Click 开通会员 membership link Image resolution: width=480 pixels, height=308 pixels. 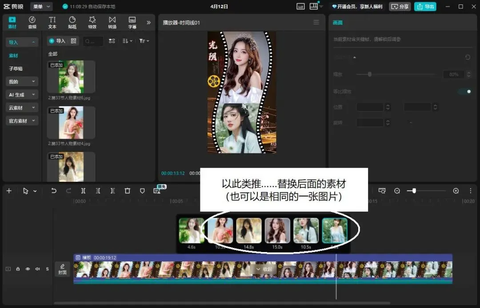tap(357, 6)
